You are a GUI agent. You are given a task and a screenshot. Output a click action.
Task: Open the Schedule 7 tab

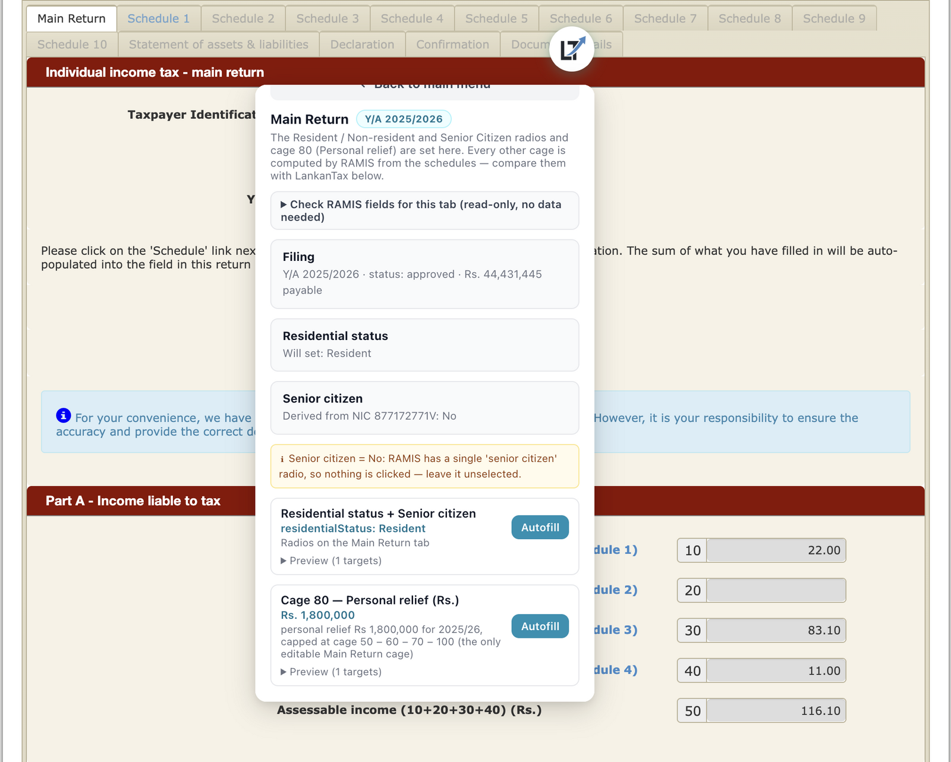(665, 18)
